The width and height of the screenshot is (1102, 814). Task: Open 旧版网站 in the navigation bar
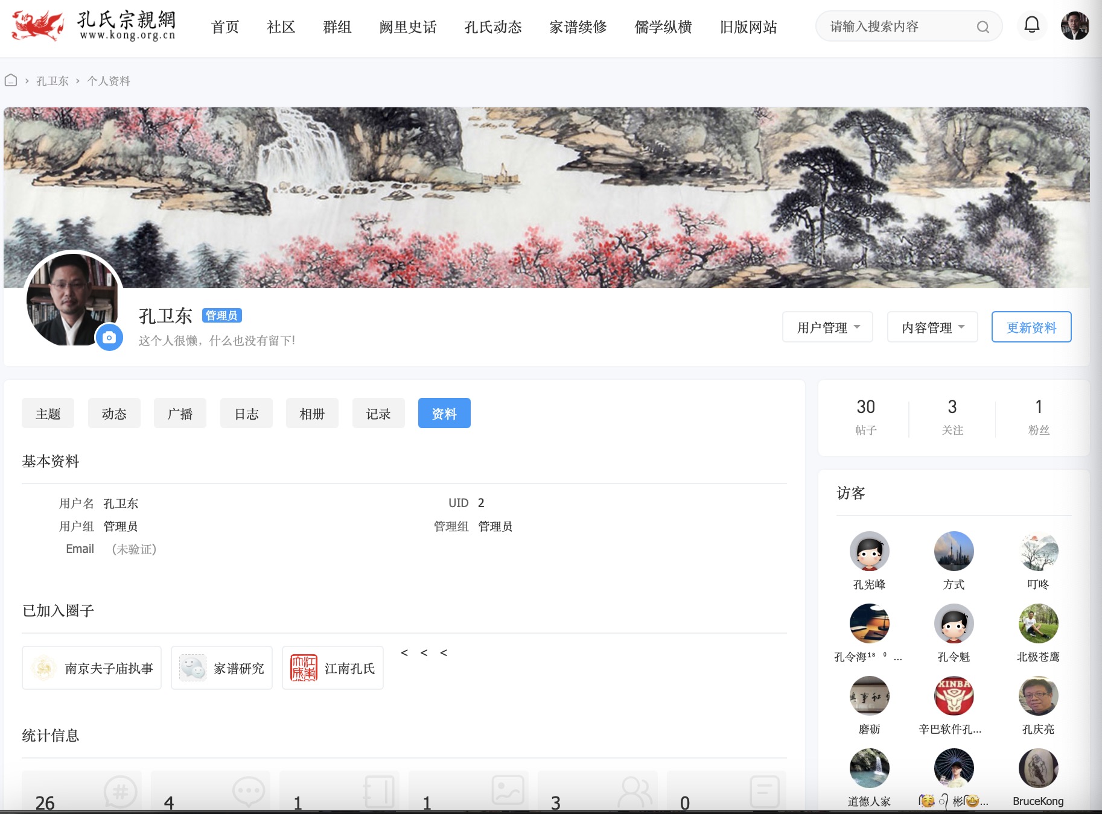[748, 27]
